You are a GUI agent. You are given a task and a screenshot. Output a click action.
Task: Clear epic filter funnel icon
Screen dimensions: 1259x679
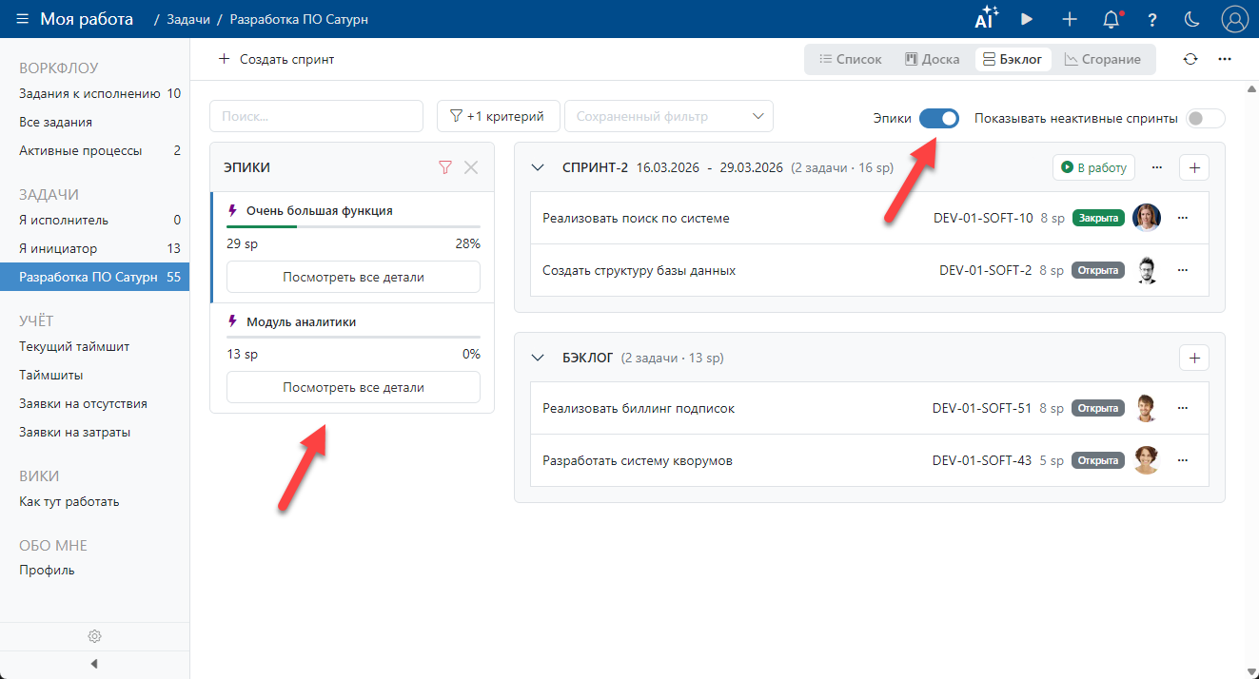[444, 167]
